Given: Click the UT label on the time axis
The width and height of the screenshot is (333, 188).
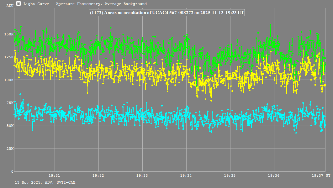Looking at the screenshot, I should 328,175.
